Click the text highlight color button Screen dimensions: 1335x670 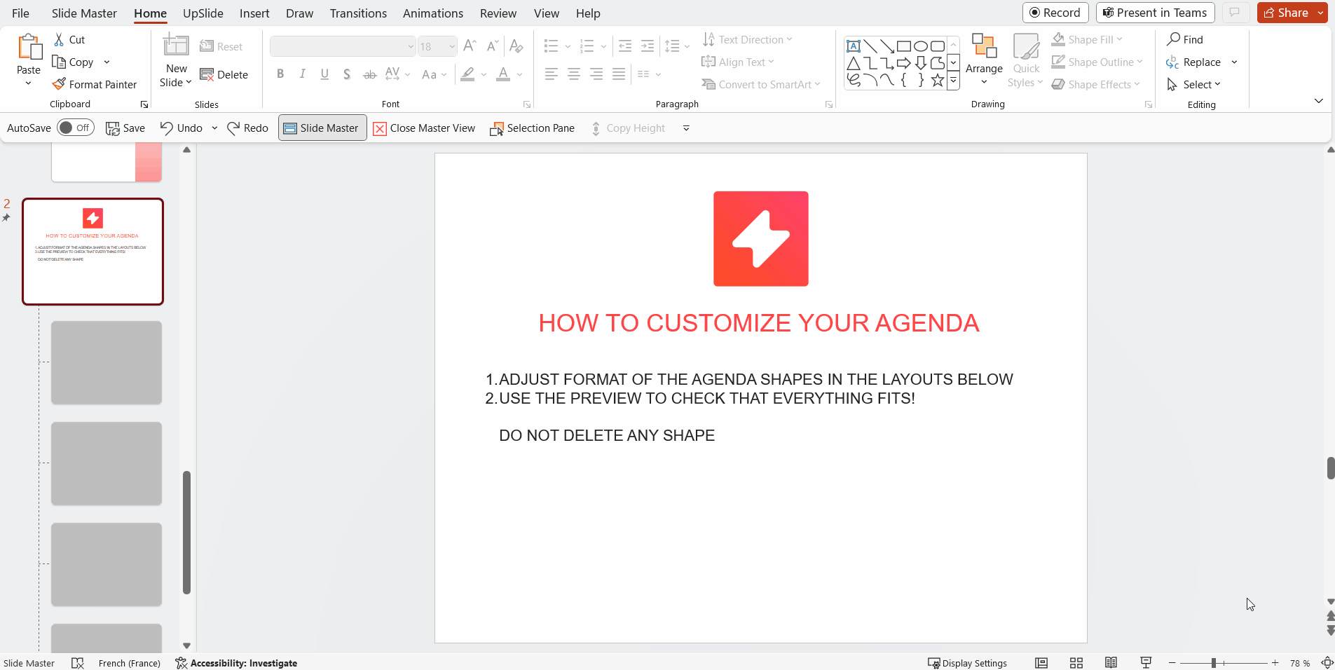[x=467, y=74]
